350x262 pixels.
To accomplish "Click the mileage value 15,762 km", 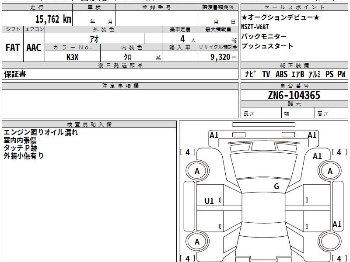I will [x=53, y=19].
